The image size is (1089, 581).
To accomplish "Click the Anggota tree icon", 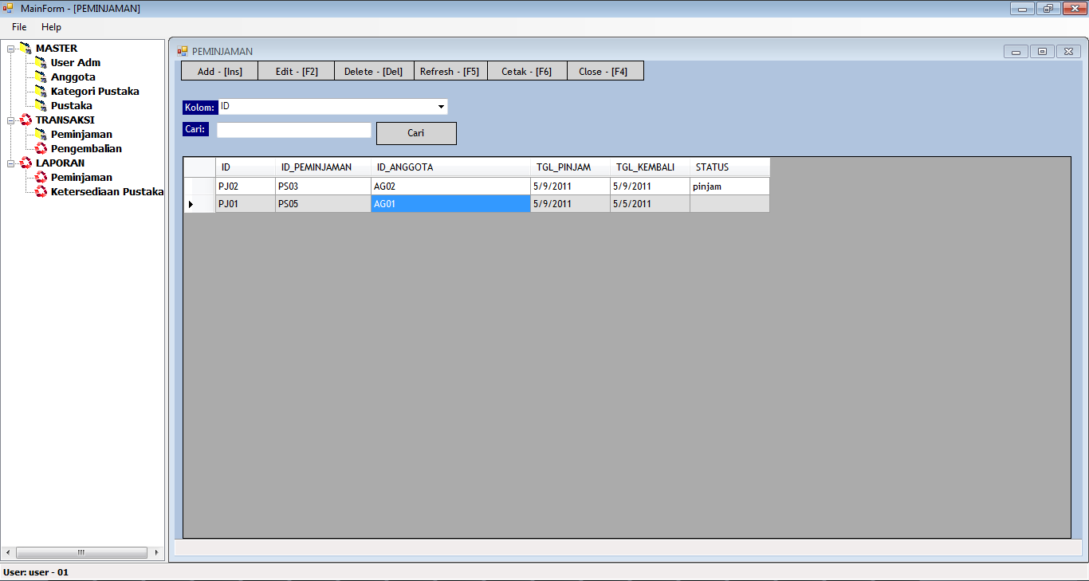I will pos(41,77).
